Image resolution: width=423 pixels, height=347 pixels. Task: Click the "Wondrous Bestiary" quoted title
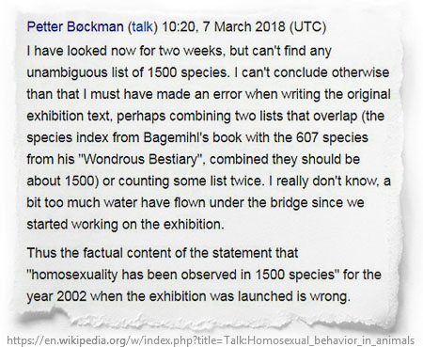(140, 159)
